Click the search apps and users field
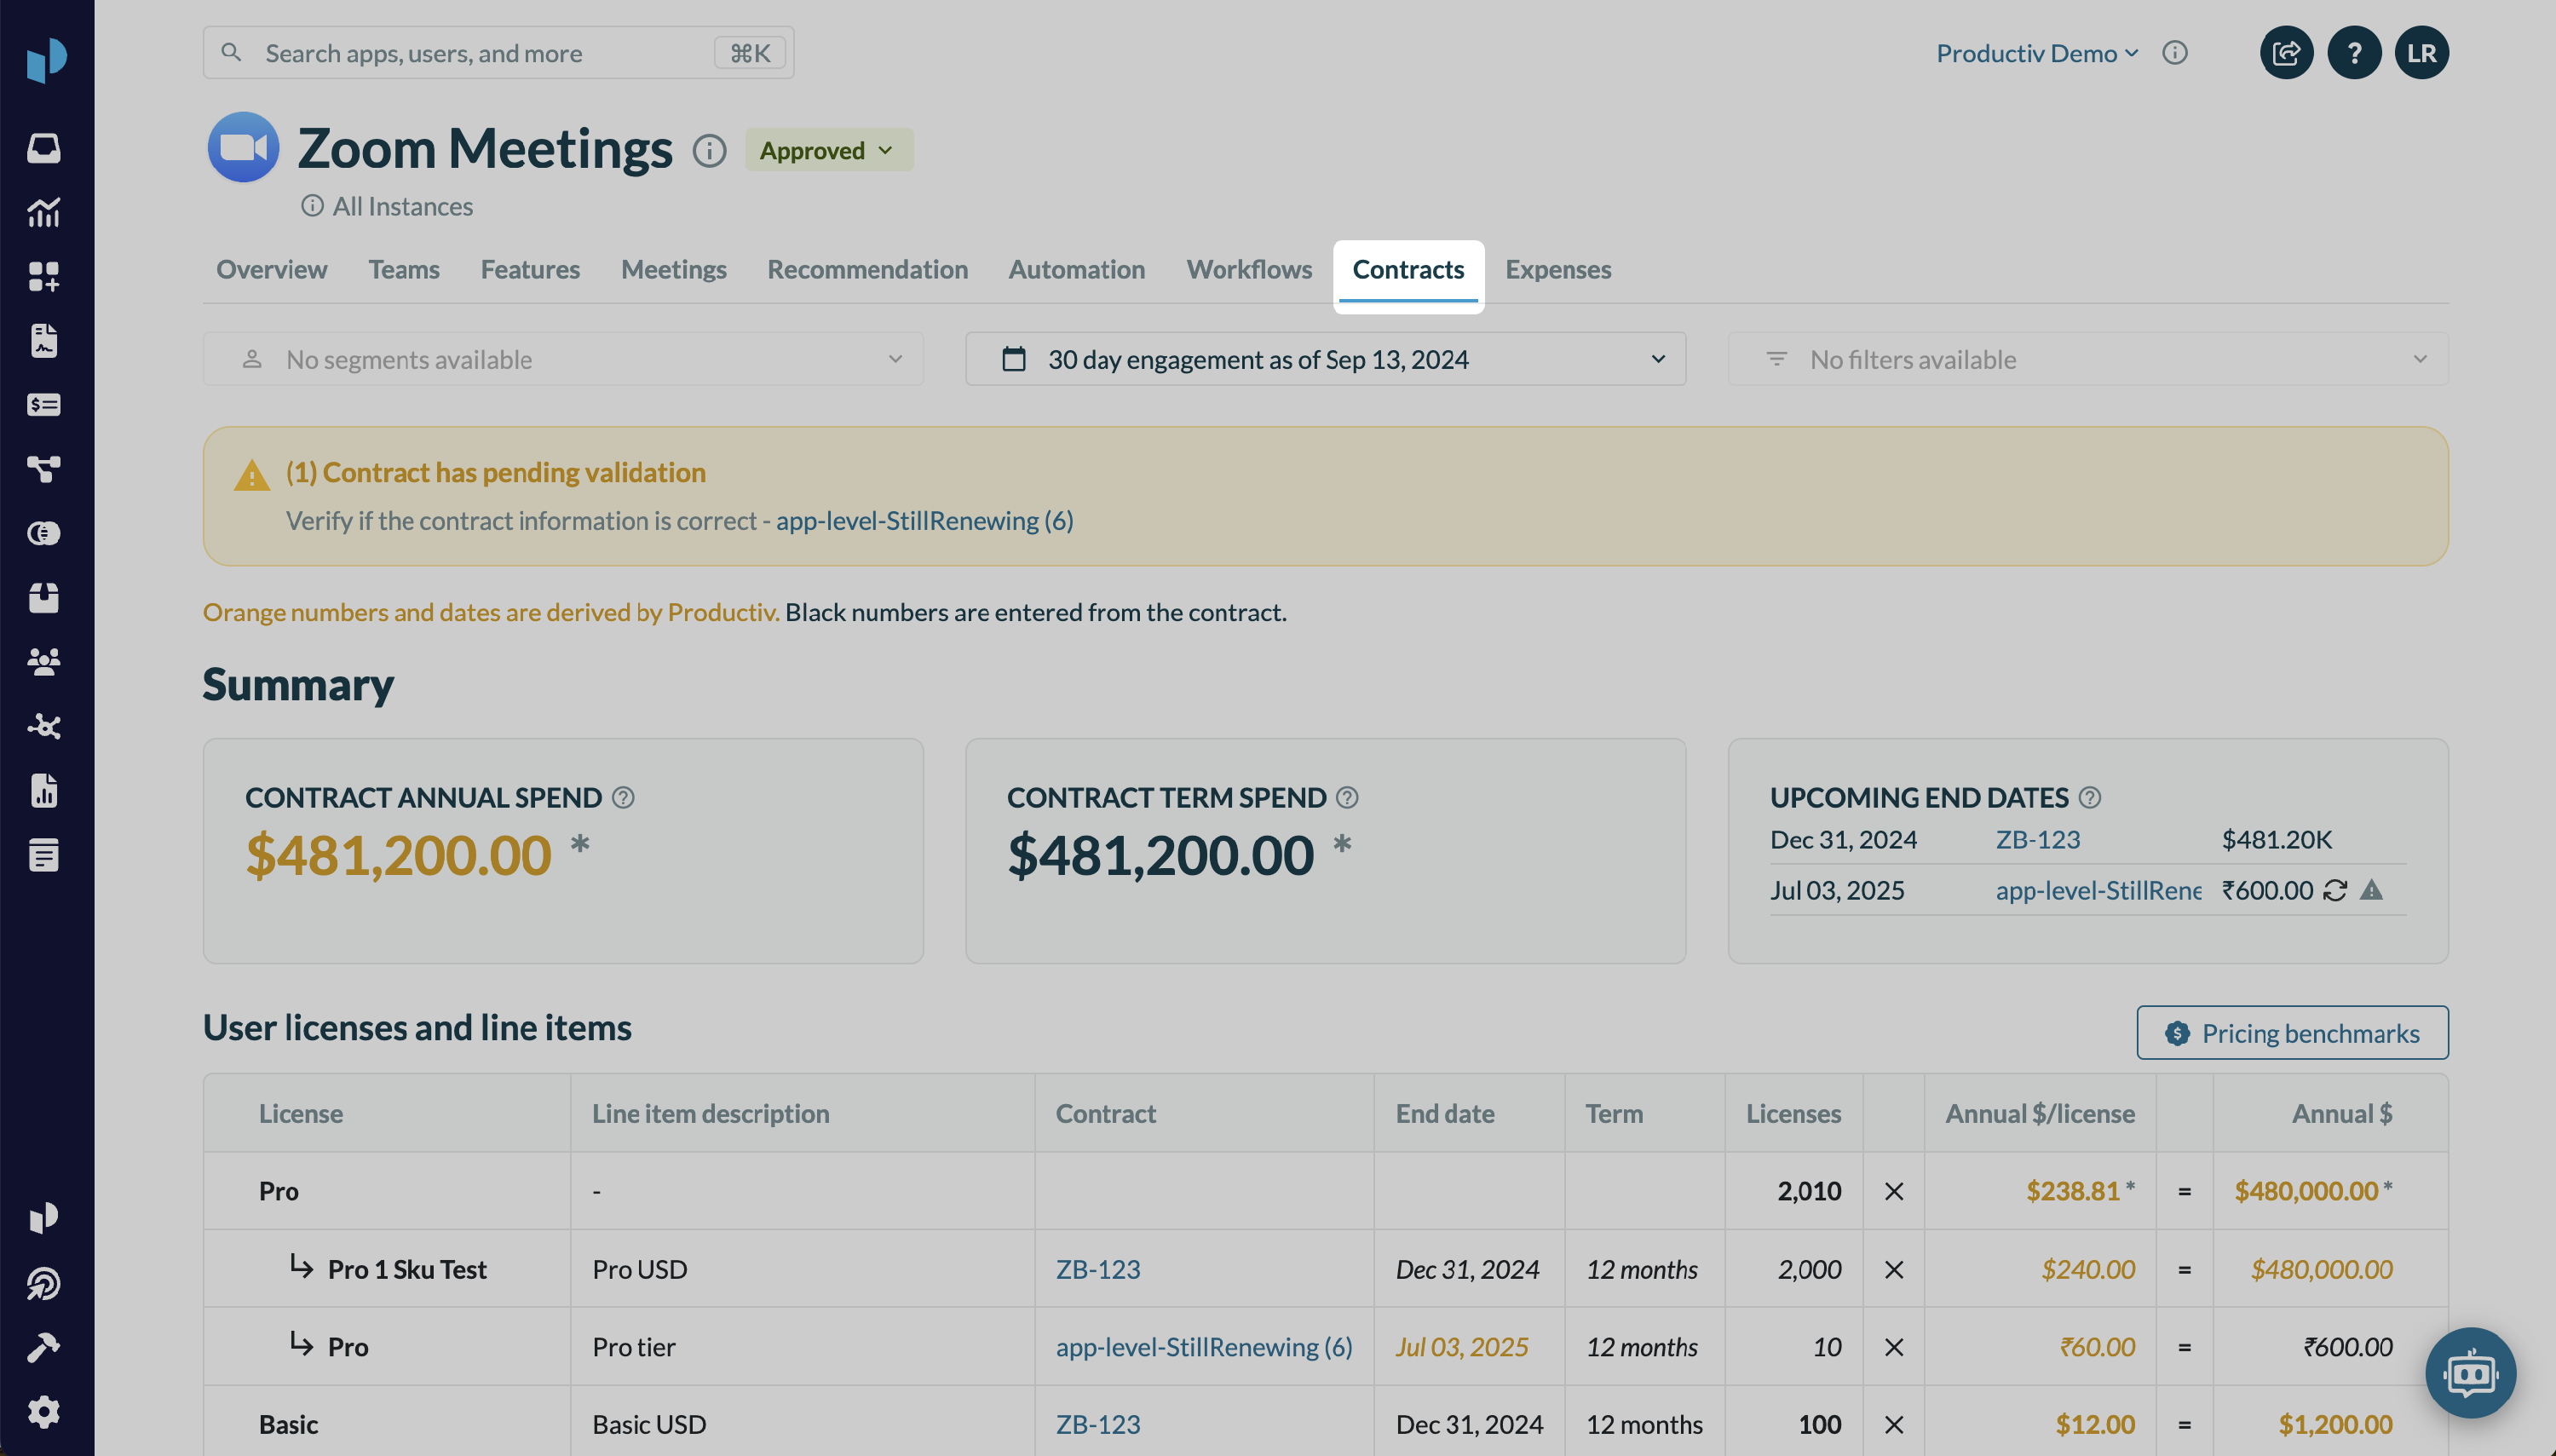 tap(480, 53)
